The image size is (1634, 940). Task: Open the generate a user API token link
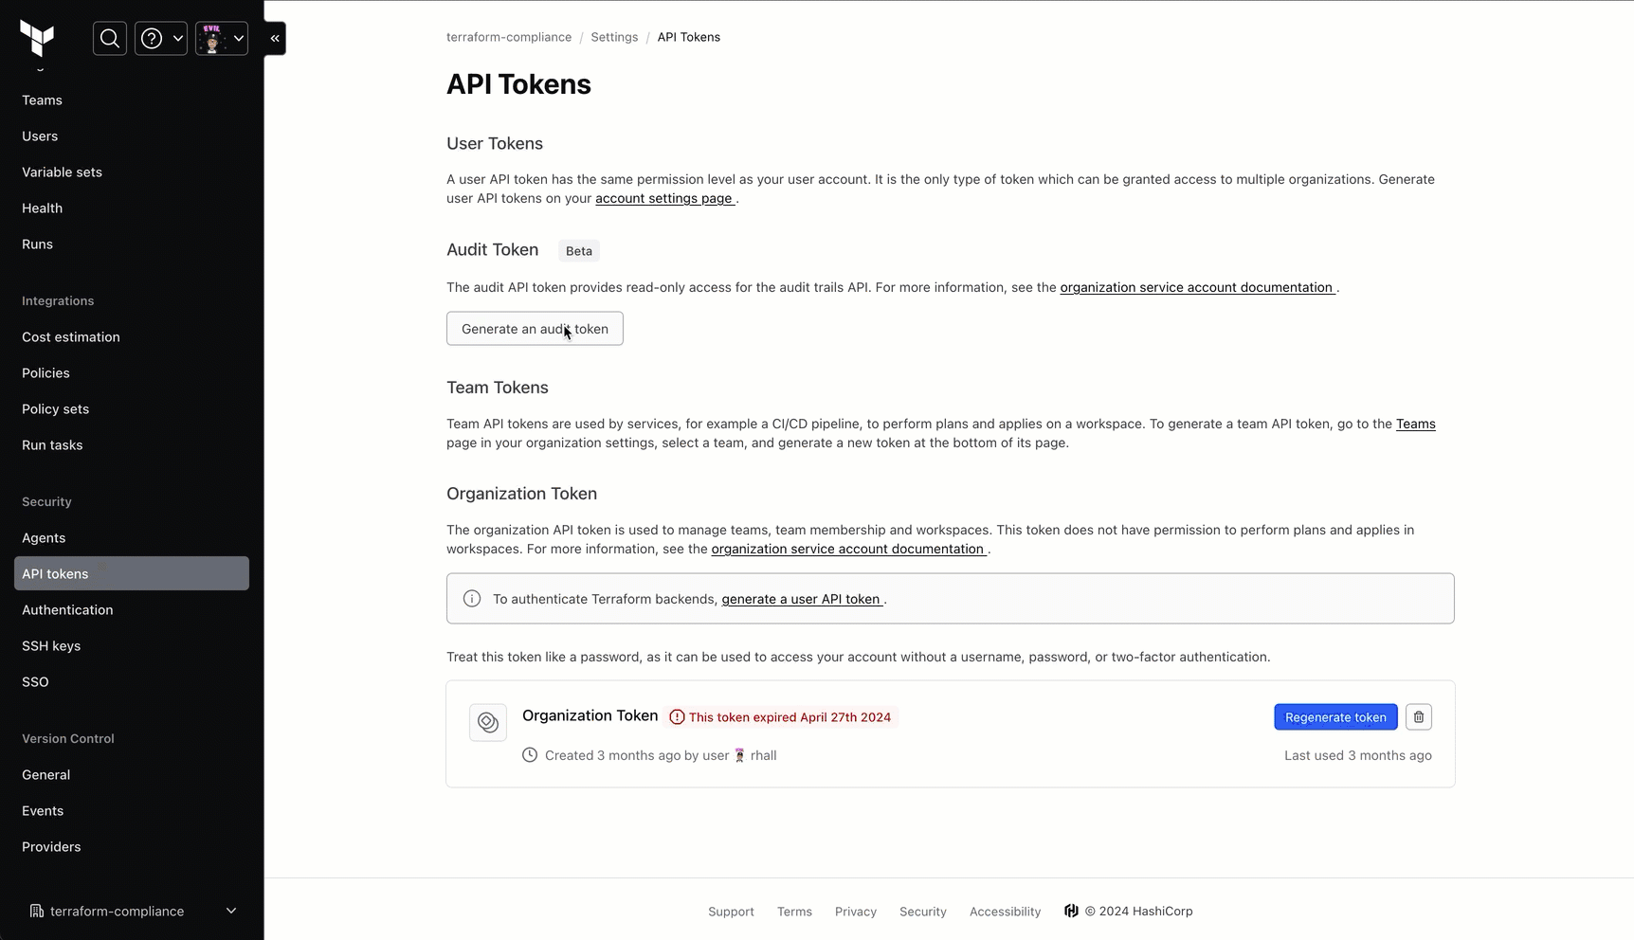click(801, 600)
